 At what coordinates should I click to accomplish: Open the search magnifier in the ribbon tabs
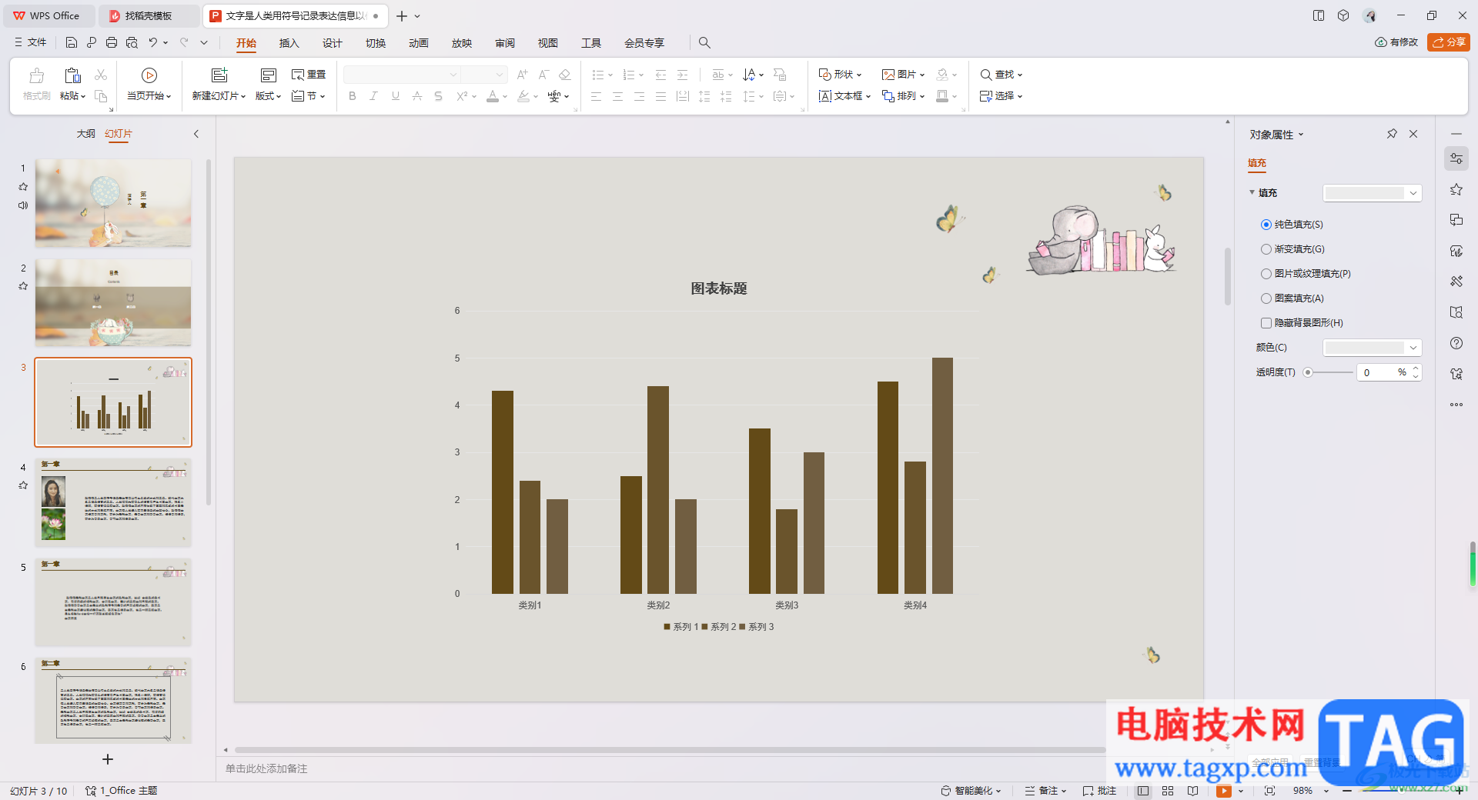704,42
